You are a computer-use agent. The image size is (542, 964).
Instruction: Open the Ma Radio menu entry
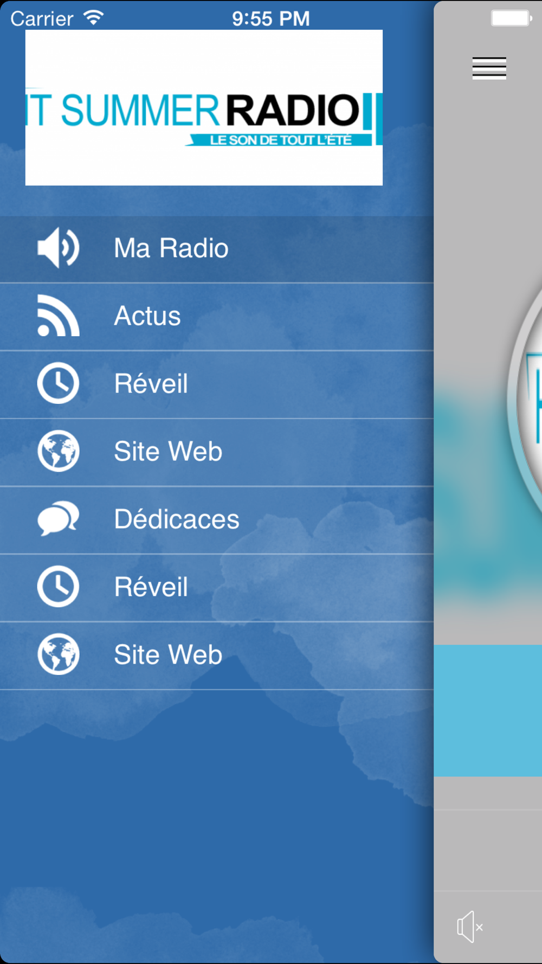click(217, 249)
